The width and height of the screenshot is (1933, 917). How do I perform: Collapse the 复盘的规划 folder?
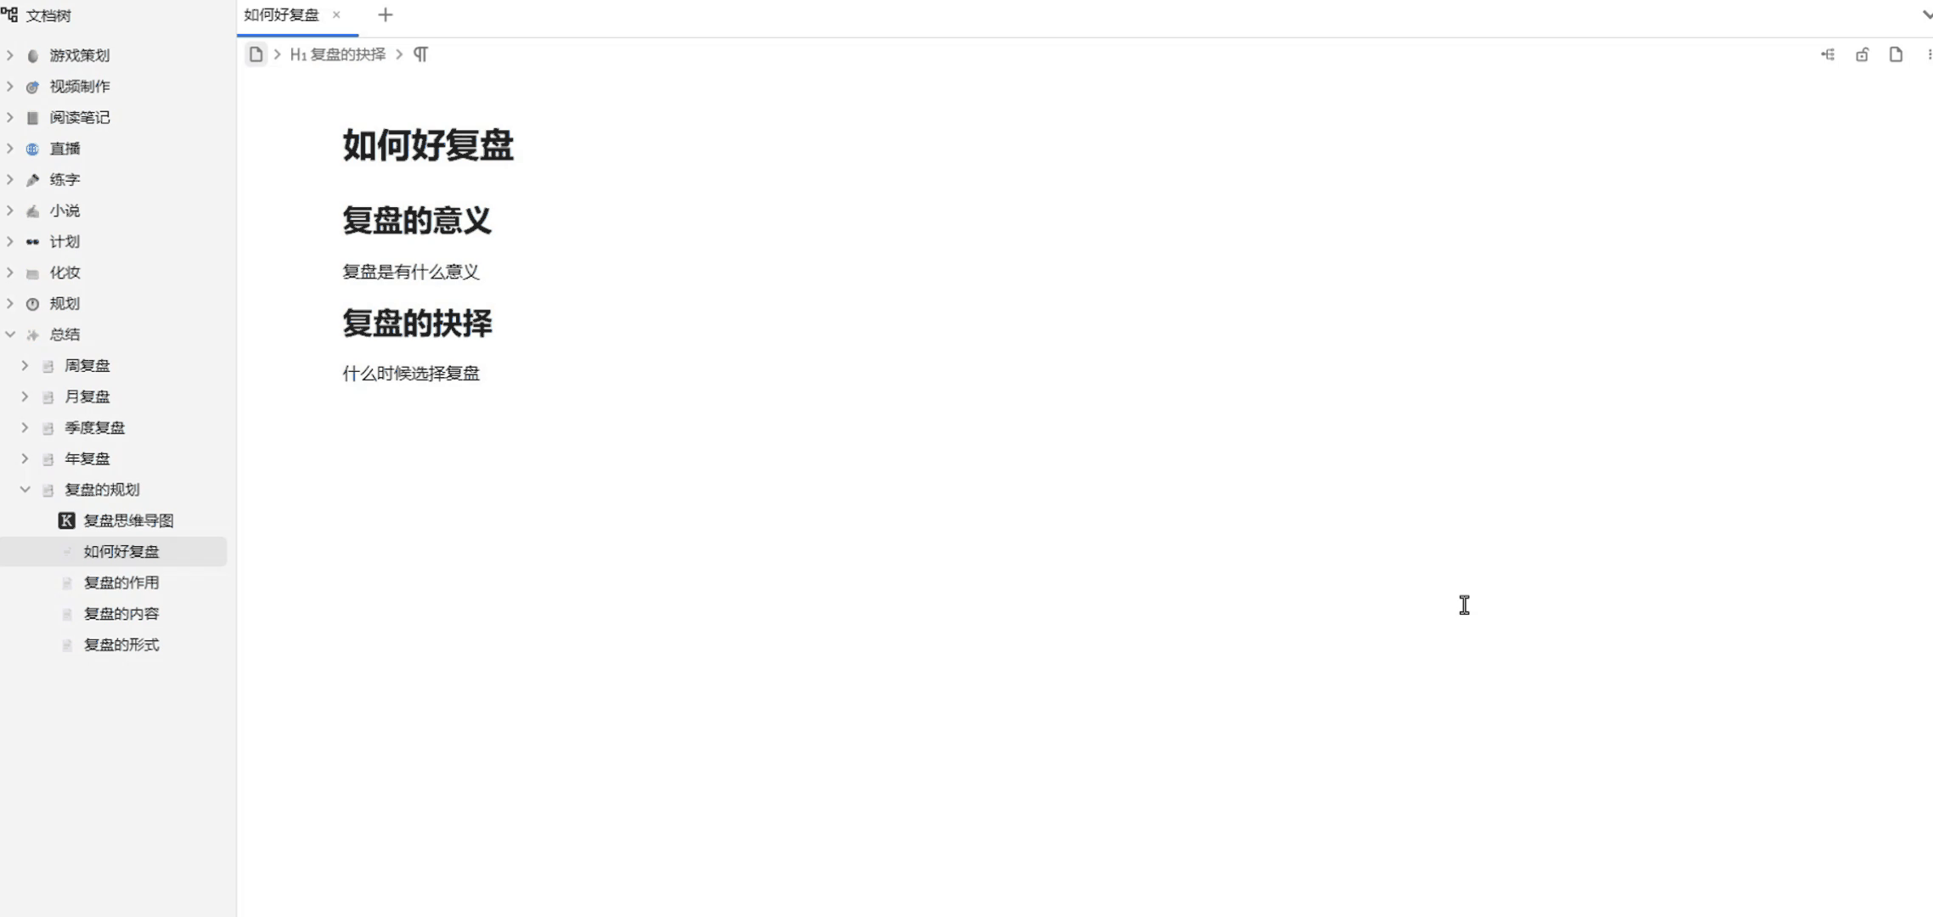pyautogui.click(x=25, y=490)
